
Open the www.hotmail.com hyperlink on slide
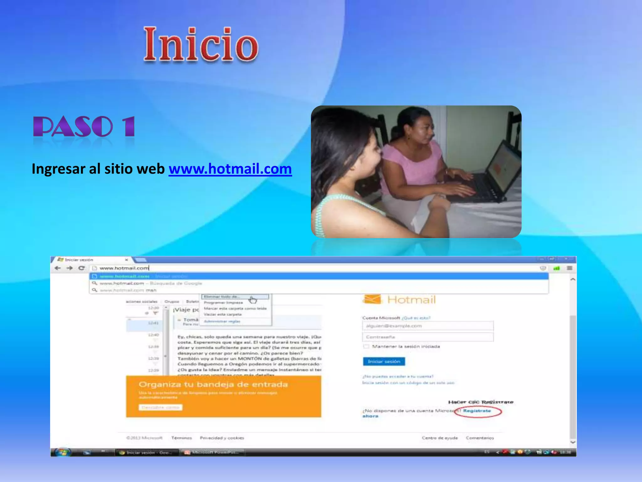click(230, 169)
